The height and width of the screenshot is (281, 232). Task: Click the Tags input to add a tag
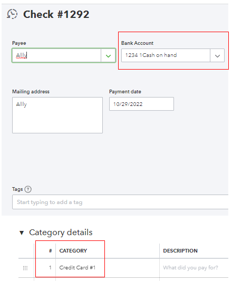pos(120,202)
